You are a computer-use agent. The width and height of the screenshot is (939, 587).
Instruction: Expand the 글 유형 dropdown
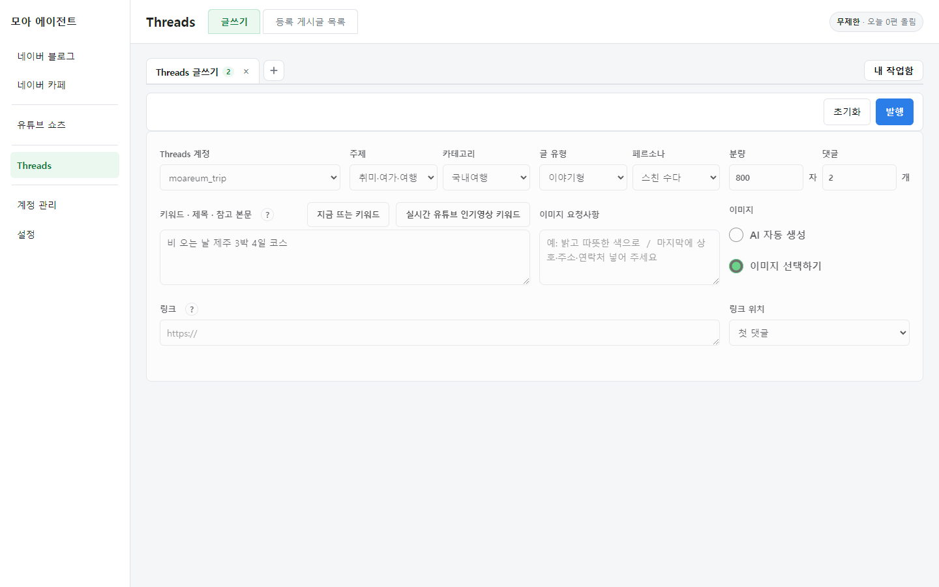pyautogui.click(x=583, y=177)
